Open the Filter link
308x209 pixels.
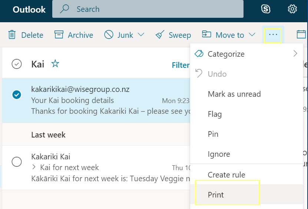coord(181,65)
